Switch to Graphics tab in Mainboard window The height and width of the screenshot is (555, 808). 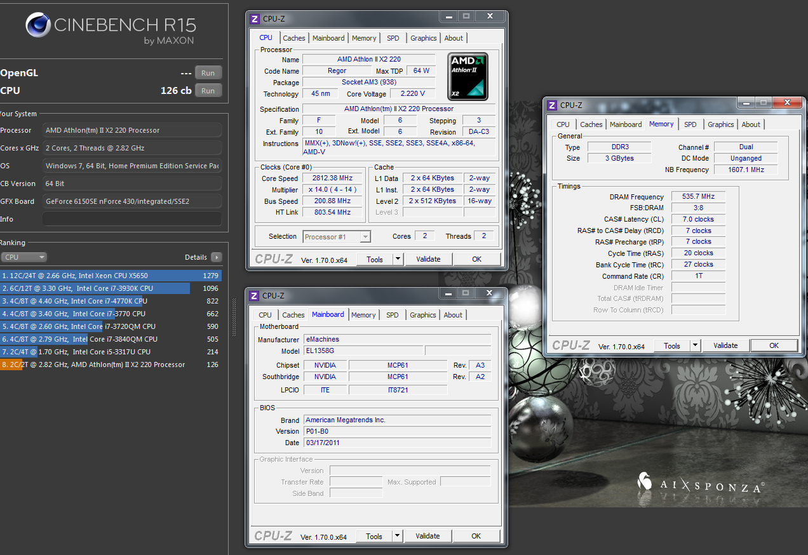(423, 315)
